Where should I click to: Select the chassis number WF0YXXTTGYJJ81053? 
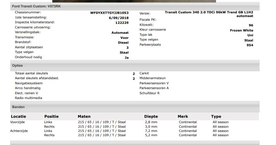(109, 13)
